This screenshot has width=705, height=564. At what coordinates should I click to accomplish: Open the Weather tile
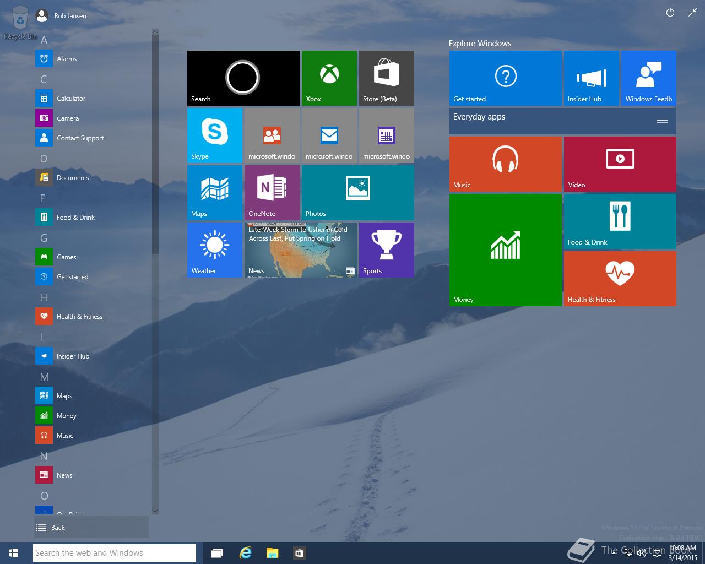click(x=215, y=250)
